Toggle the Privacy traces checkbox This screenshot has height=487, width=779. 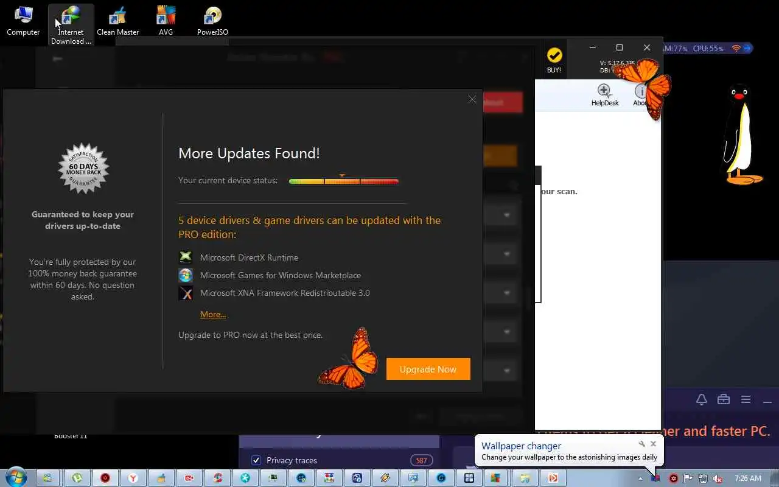pyautogui.click(x=256, y=460)
